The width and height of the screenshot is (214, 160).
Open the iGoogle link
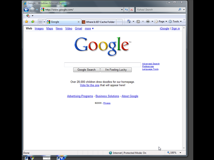pyautogui.click(x=164, y=28)
